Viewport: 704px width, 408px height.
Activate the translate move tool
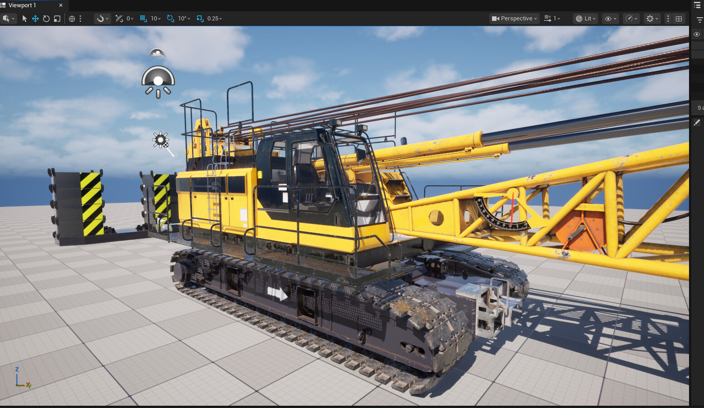(35, 19)
